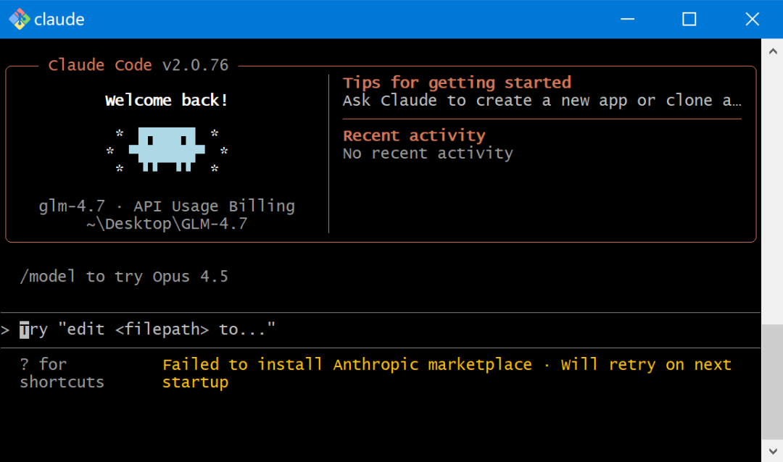Click the "claude" title text in title bar
The width and height of the screenshot is (783, 462).
[x=59, y=20]
